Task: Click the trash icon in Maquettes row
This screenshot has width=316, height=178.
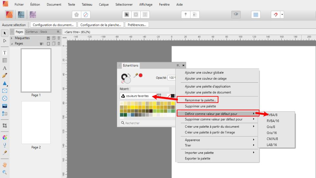Action: click(59, 38)
